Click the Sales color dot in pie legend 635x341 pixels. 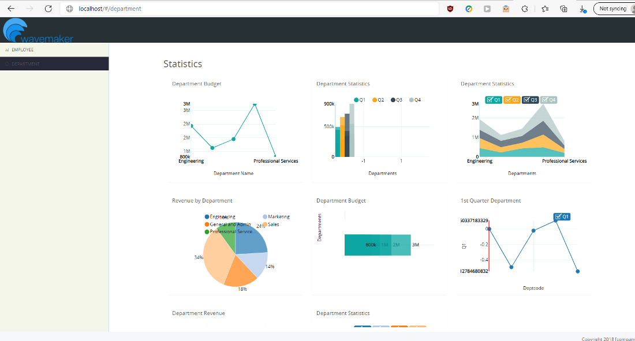[x=265, y=224]
